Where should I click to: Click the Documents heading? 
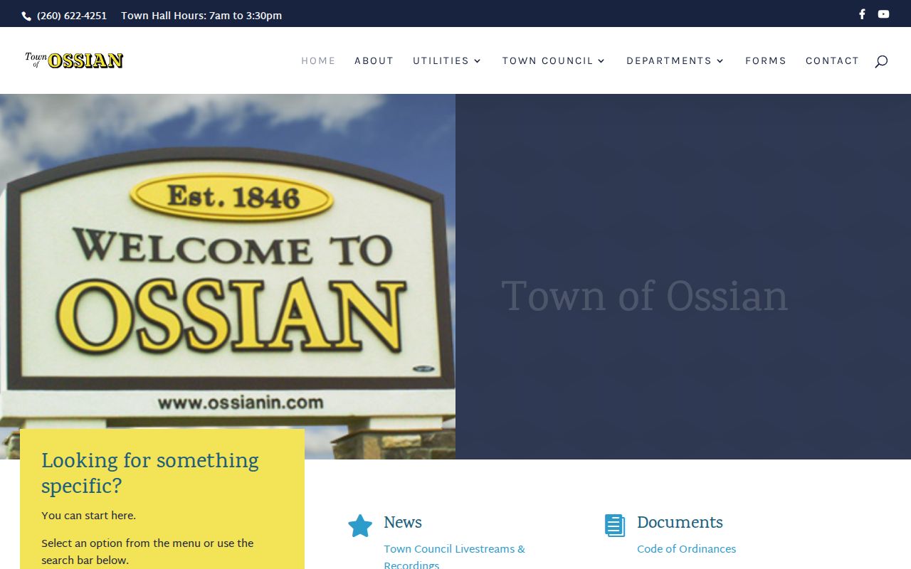click(680, 523)
